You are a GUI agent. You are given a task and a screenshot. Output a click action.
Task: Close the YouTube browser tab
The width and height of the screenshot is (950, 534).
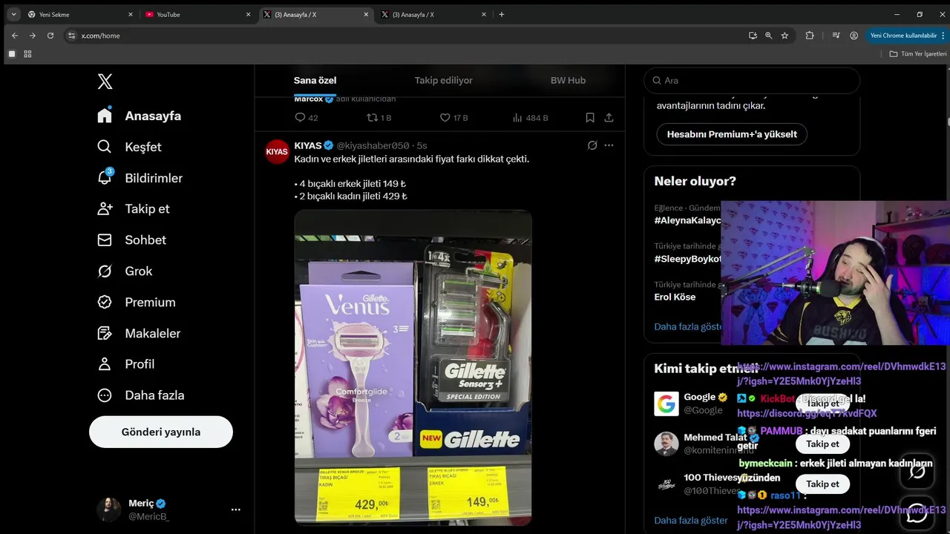[x=248, y=14]
